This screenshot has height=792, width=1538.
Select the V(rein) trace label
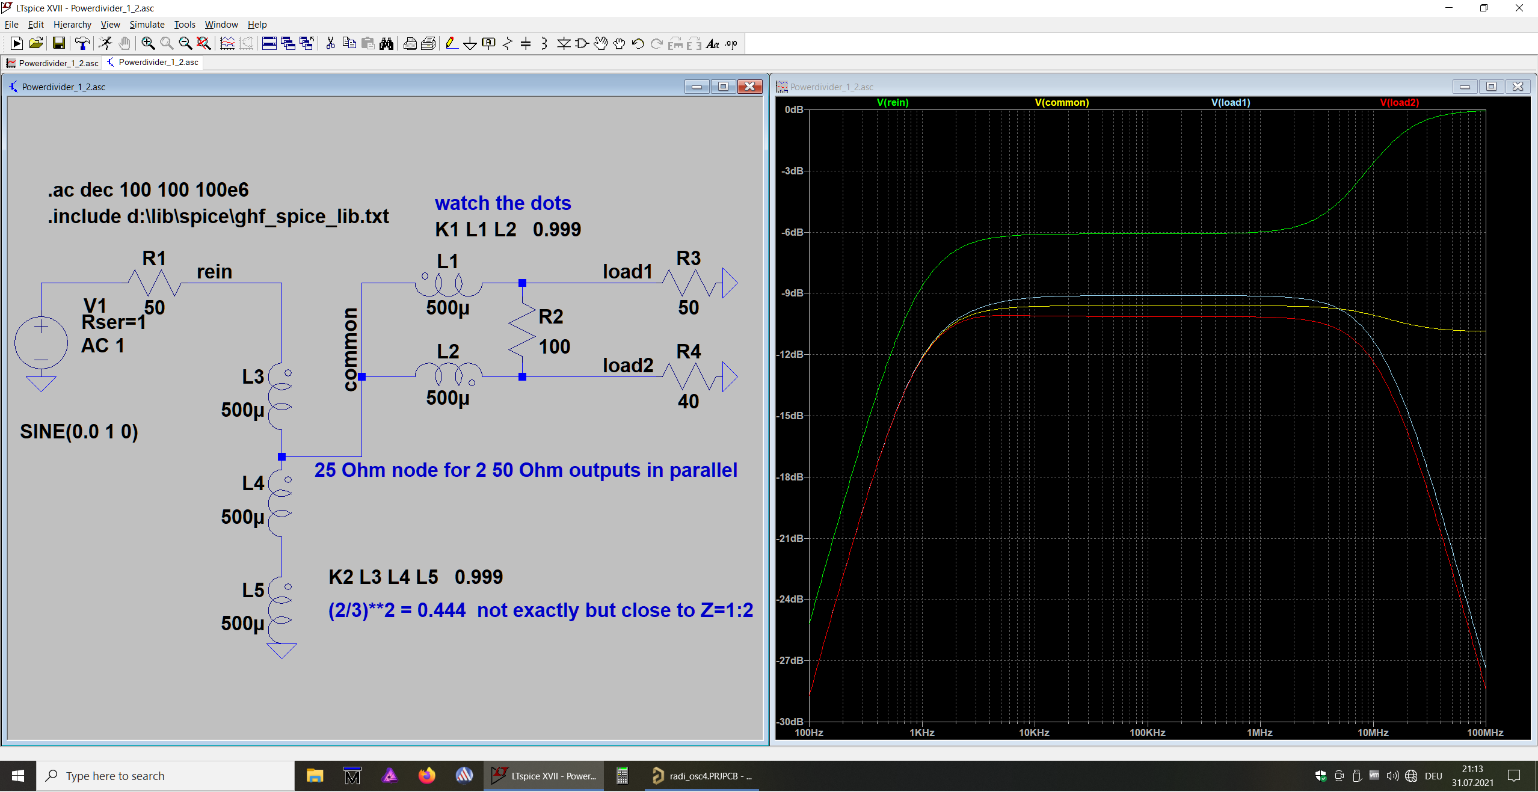point(893,102)
